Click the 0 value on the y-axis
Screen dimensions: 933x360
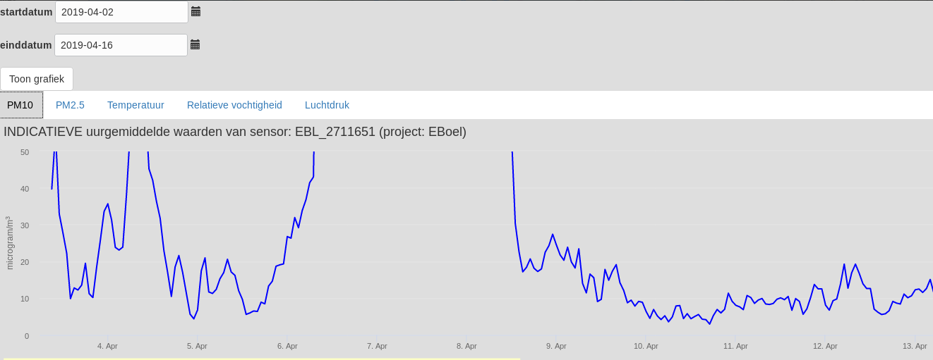pyautogui.click(x=27, y=336)
